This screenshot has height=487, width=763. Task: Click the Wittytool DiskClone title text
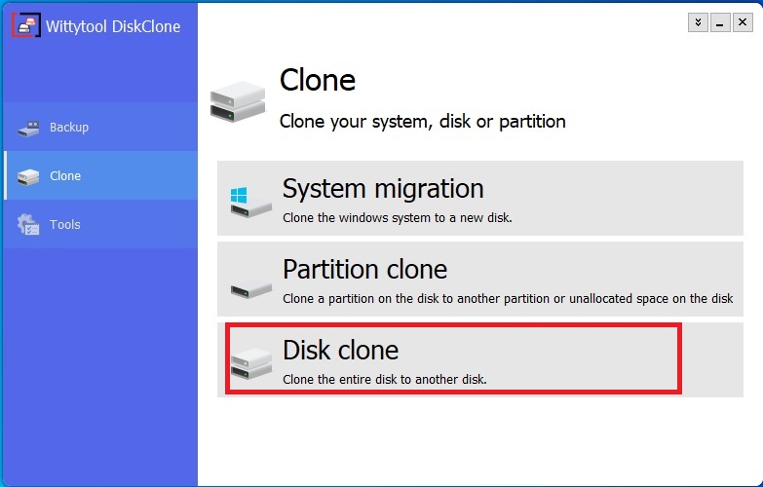[x=113, y=26]
